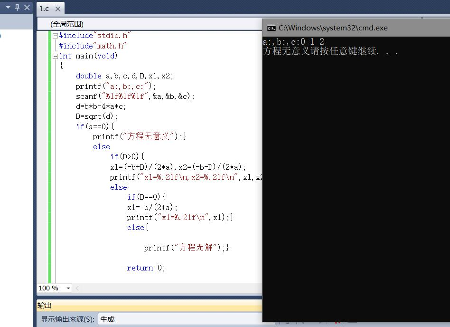Image resolution: width=450 pixels, height=327 pixels.
Task: Collapse the #include block outline marker
Action: click(55, 36)
